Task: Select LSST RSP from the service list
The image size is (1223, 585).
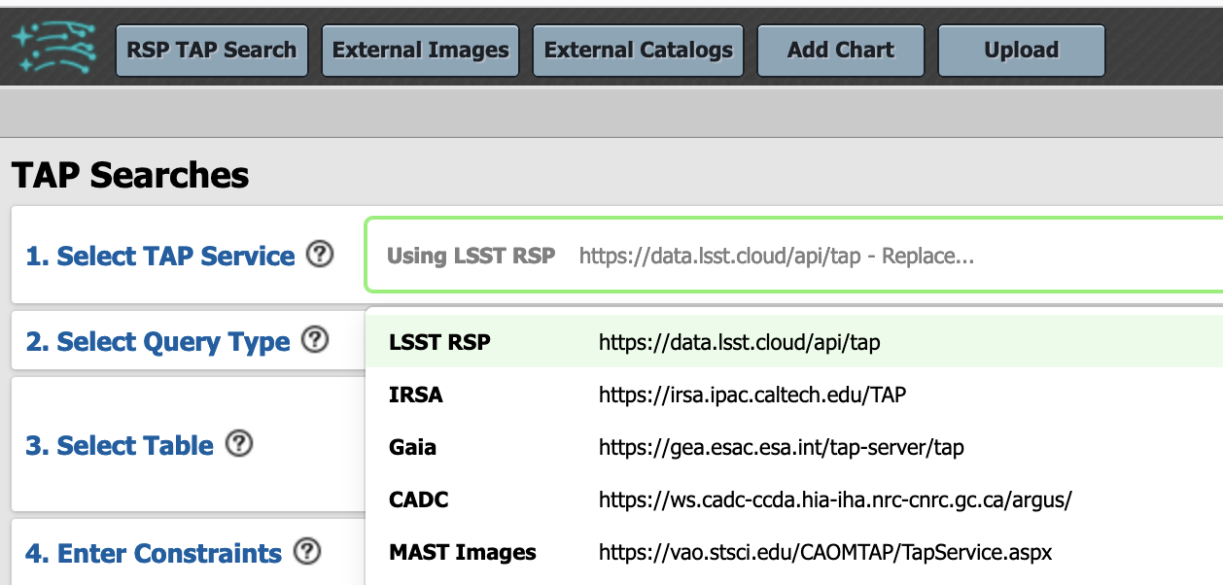Action: tap(793, 342)
